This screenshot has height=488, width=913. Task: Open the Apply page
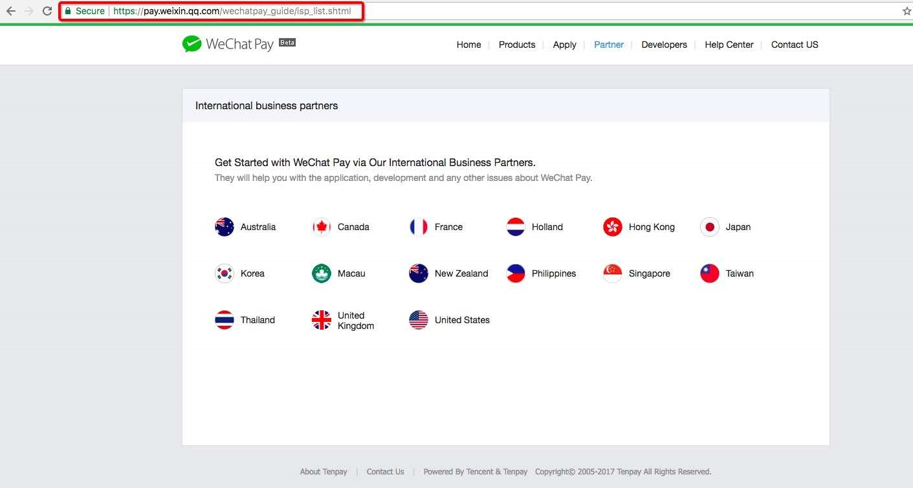[565, 45]
